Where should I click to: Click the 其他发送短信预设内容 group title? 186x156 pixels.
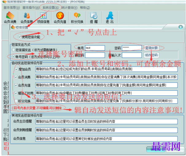point(27,115)
